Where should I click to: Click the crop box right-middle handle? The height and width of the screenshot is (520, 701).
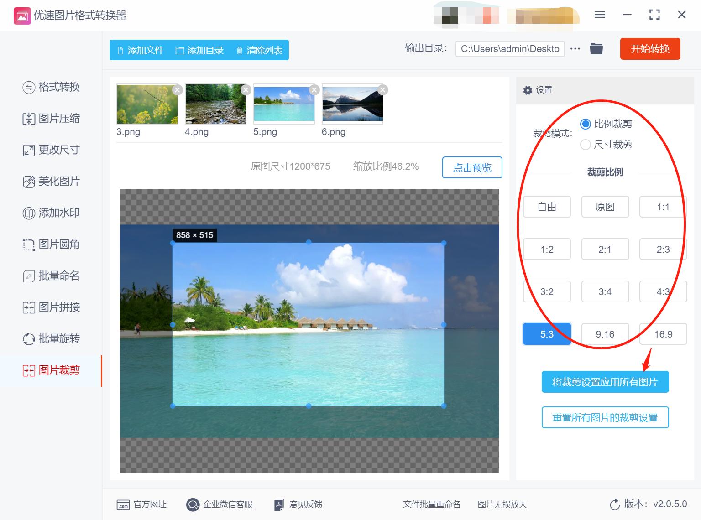[444, 325]
